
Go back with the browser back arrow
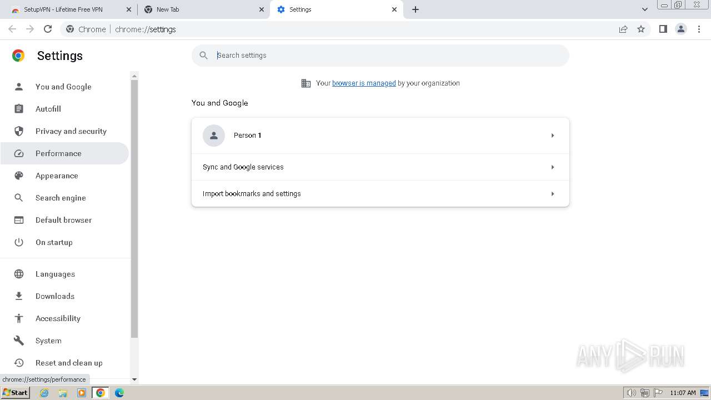pos(12,29)
